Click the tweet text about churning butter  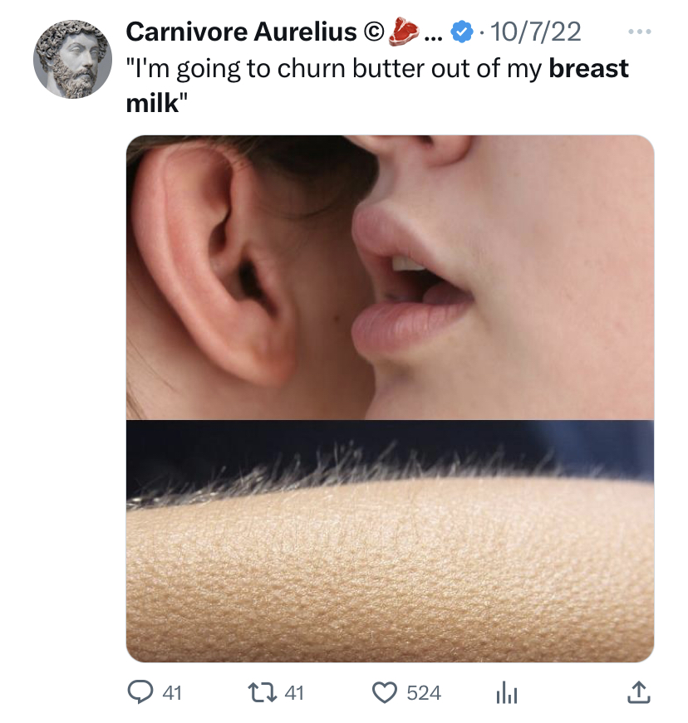tap(377, 85)
